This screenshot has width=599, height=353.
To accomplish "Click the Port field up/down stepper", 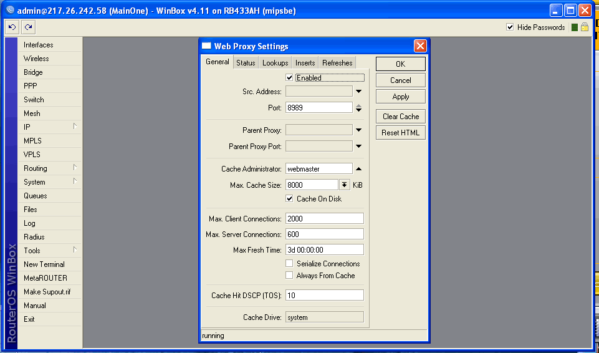I will [358, 108].
